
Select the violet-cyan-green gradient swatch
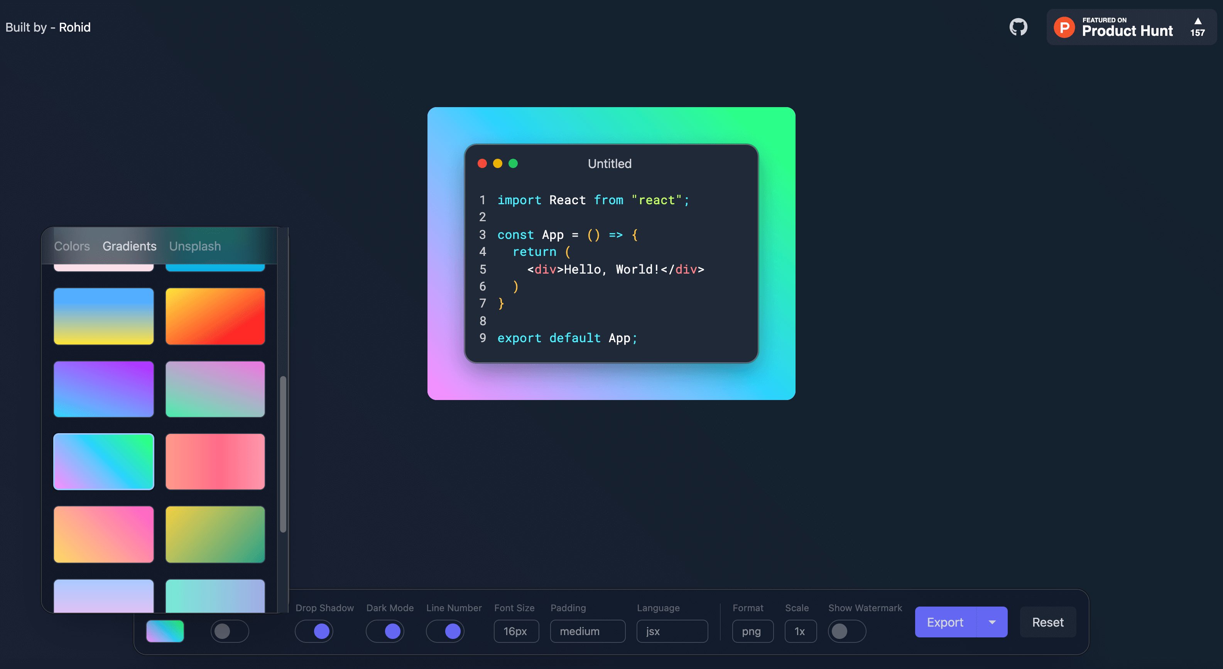point(103,462)
